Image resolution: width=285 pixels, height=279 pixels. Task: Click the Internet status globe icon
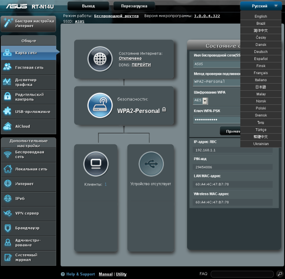[100, 59]
